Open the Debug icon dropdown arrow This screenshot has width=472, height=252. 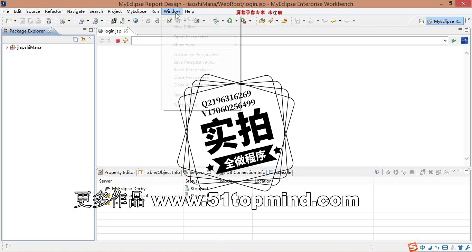pos(223,21)
